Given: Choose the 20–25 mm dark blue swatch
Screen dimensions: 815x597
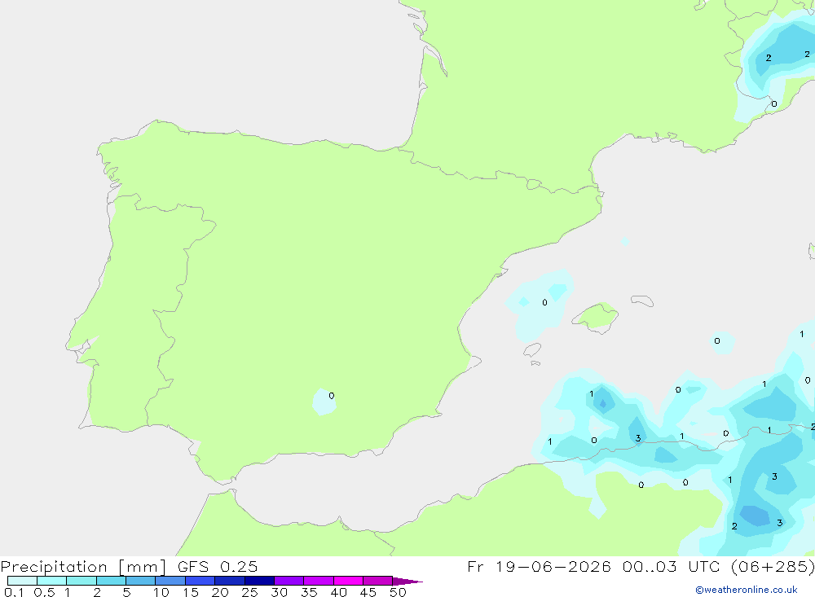Looking at the screenshot, I should pyautogui.click(x=229, y=581).
